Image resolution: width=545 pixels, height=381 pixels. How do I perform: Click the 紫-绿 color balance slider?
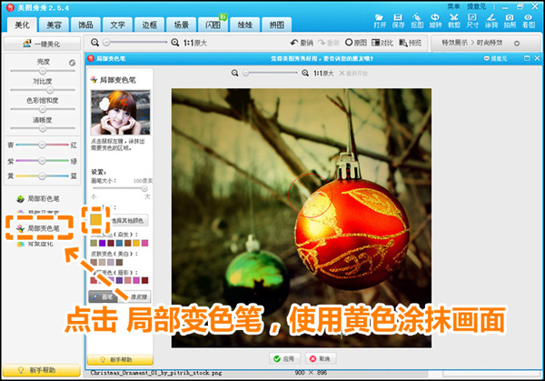[42, 160]
